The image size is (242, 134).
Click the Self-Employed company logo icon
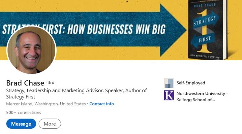(x=169, y=83)
